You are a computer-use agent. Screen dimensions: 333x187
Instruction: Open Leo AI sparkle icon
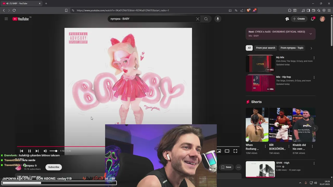point(319,10)
